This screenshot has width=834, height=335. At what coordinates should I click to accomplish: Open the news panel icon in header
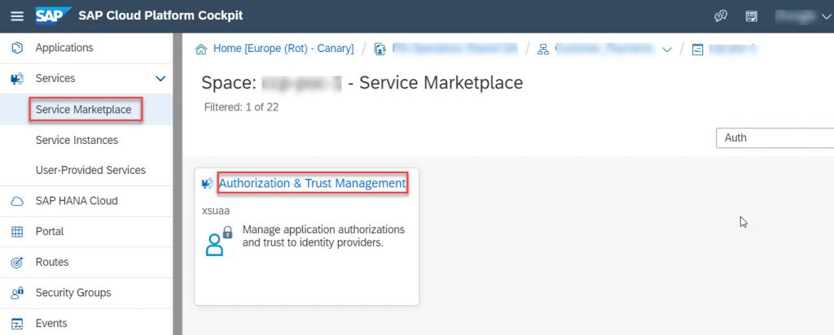pos(751,16)
